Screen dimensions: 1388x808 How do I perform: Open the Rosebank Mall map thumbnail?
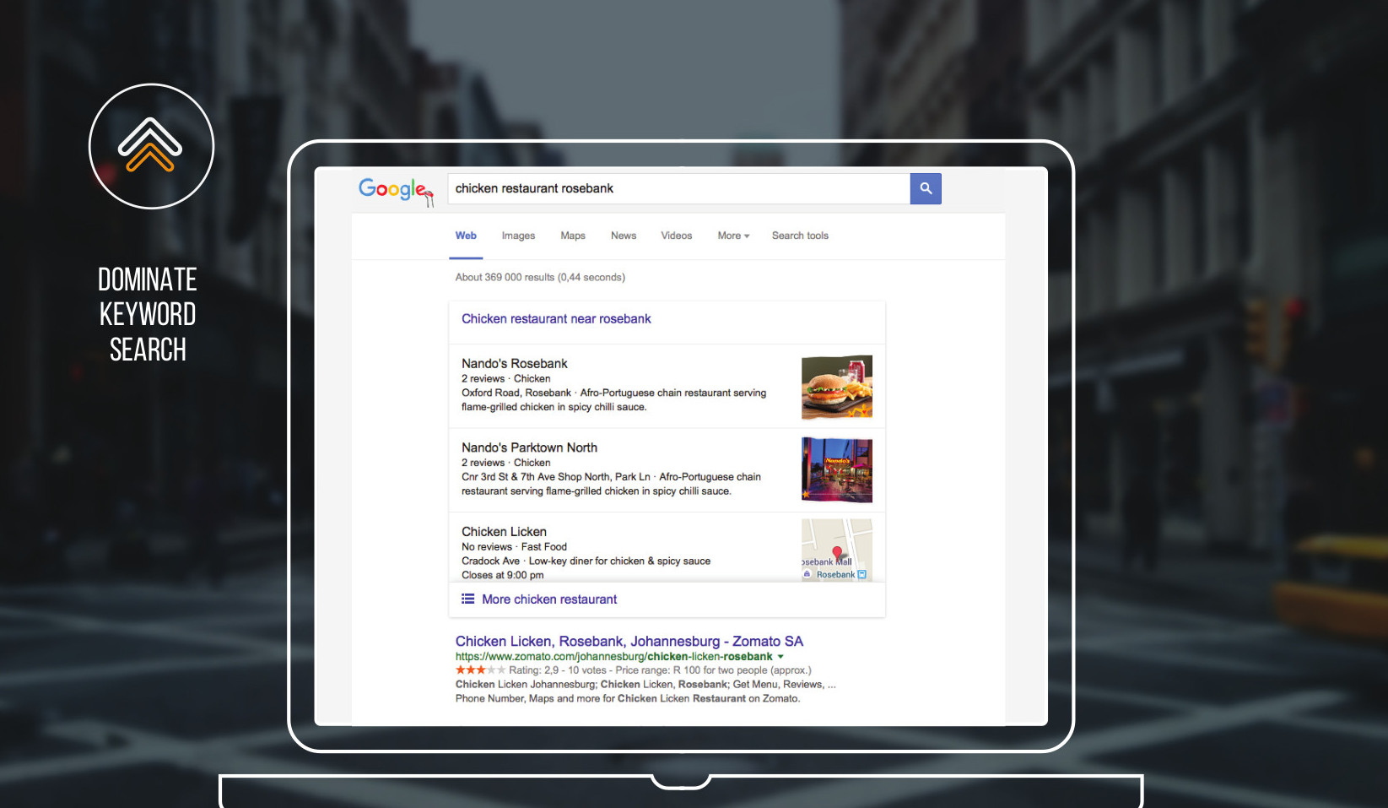point(836,550)
